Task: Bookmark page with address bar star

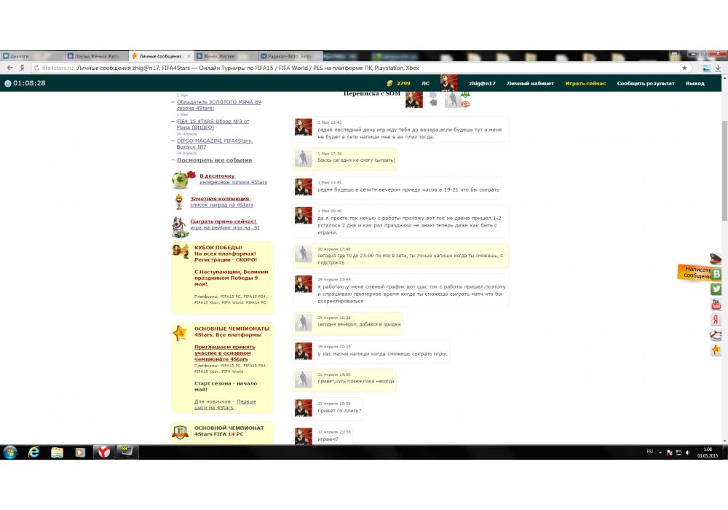Action: tap(684, 68)
